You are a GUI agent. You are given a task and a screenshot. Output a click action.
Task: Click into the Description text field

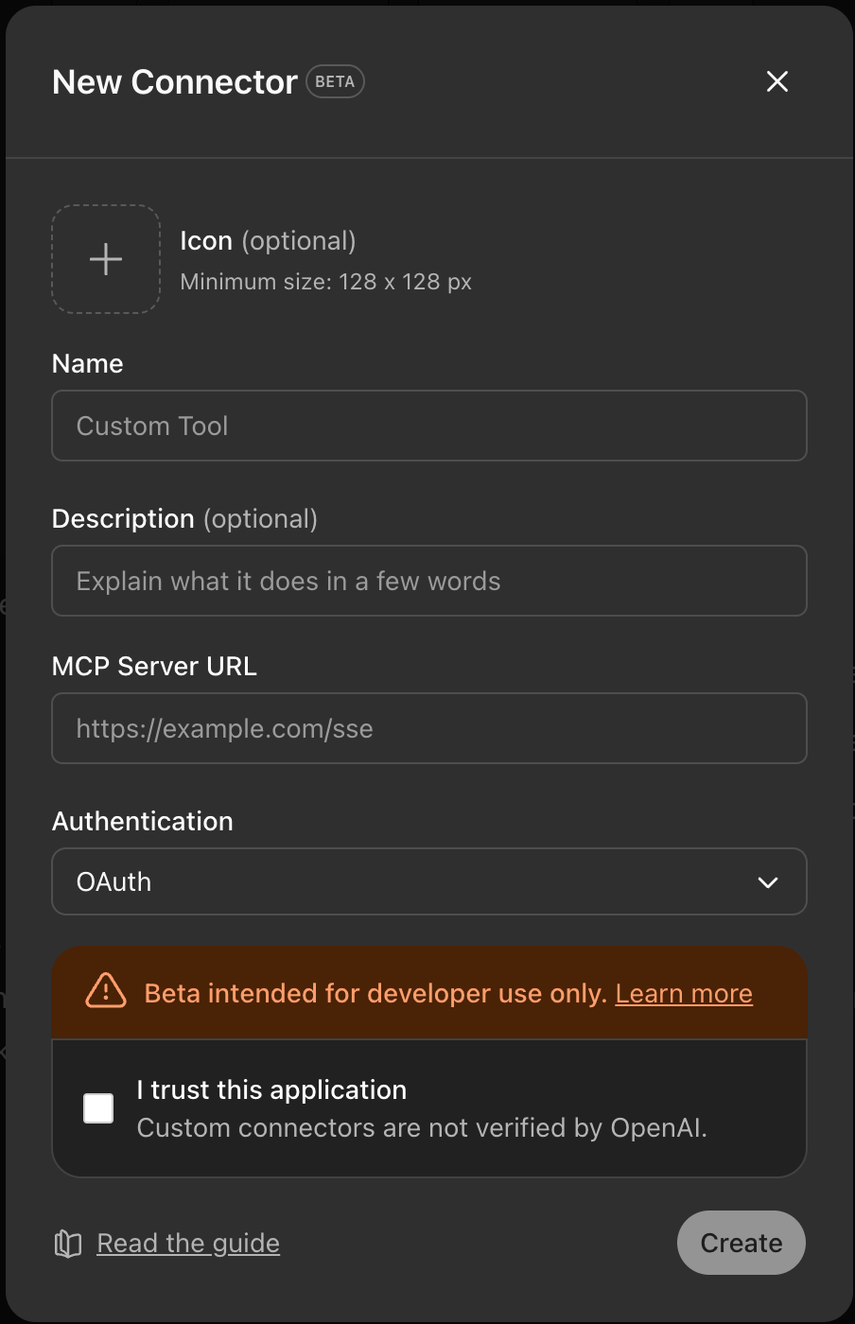[x=429, y=581]
